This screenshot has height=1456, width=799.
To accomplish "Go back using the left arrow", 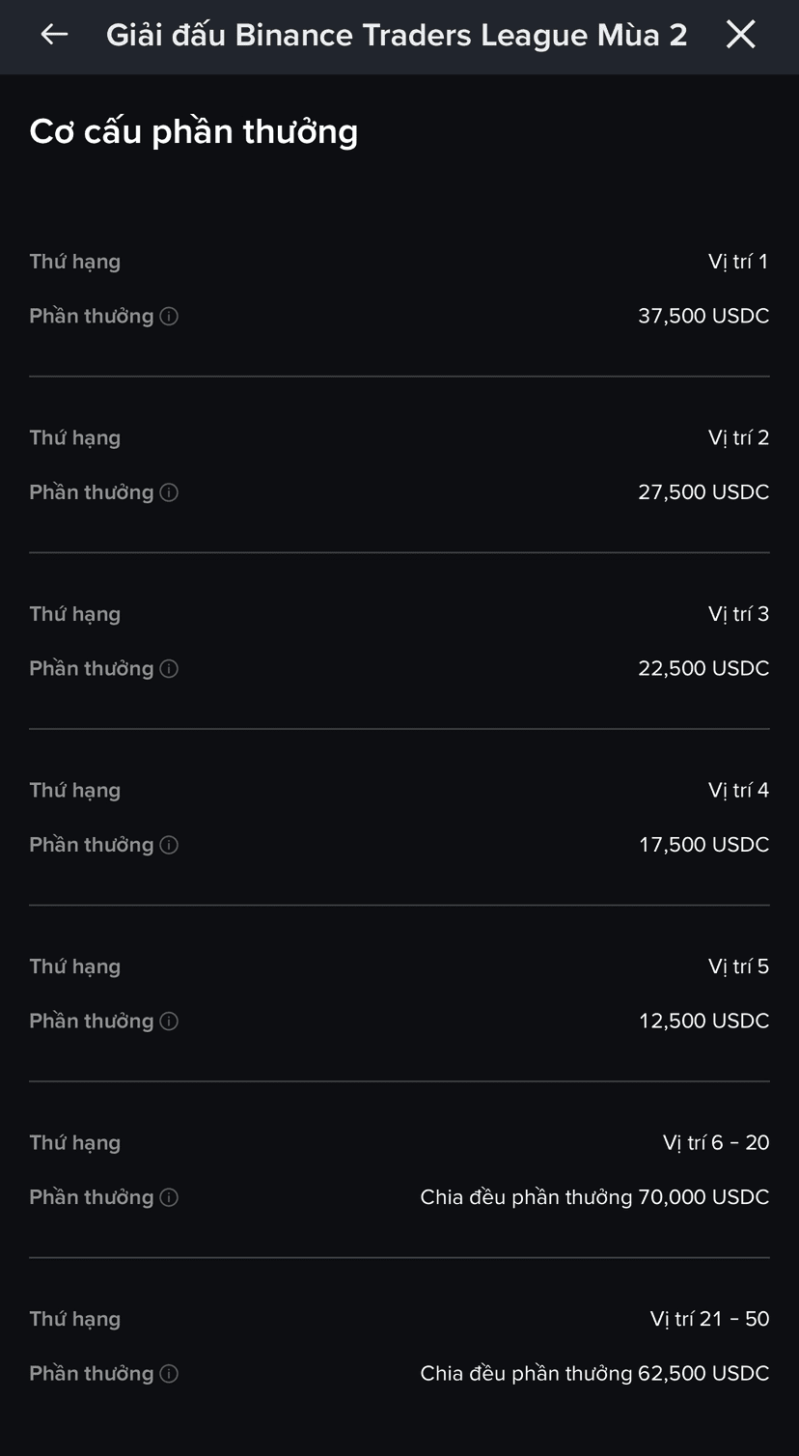I will (54, 35).
